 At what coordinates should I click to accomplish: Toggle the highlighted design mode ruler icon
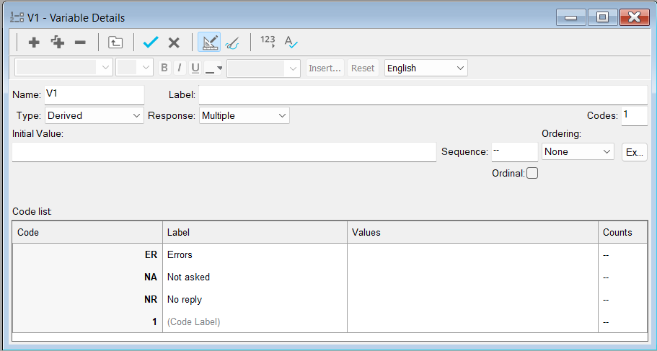coord(209,42)
